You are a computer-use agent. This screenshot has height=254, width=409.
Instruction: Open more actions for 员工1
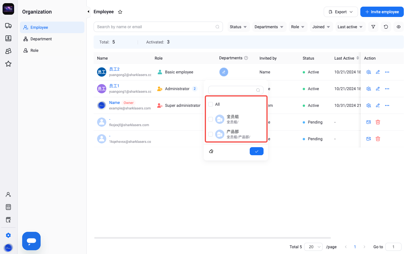coord(387,89)
